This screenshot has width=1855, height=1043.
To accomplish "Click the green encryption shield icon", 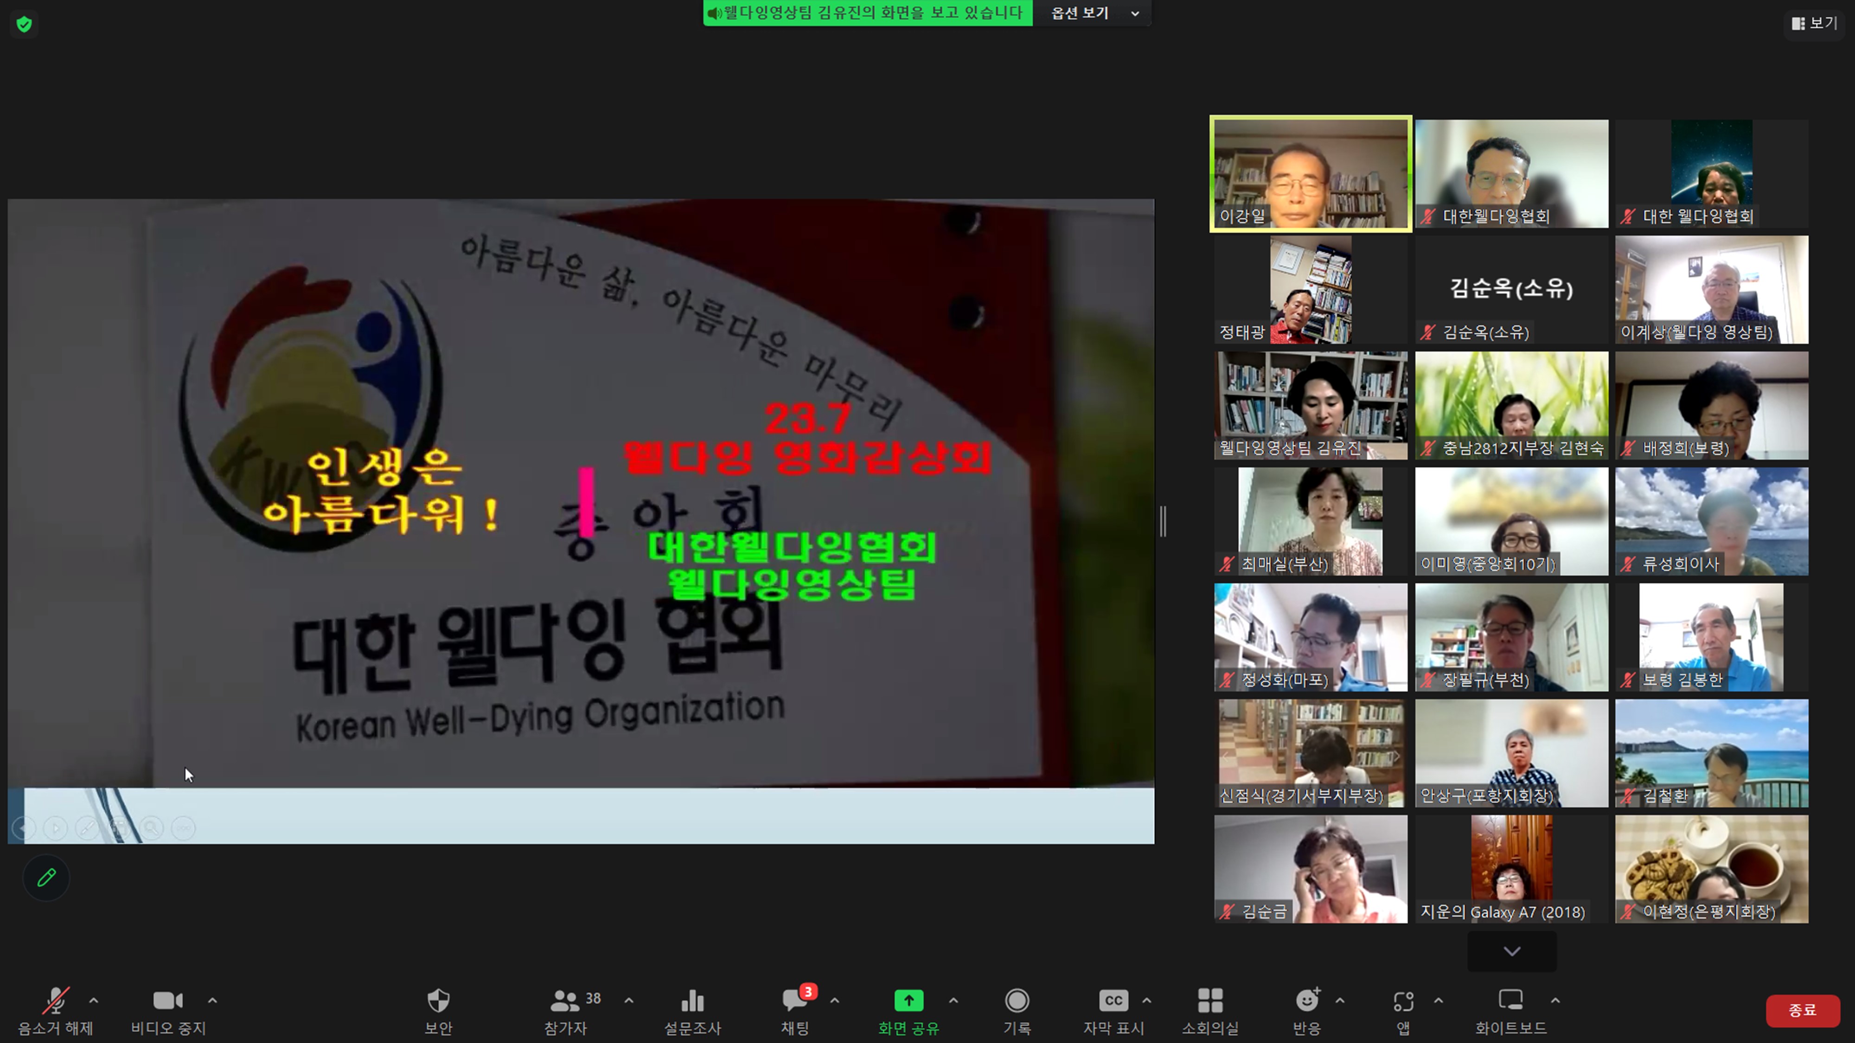I will point(24,25).
